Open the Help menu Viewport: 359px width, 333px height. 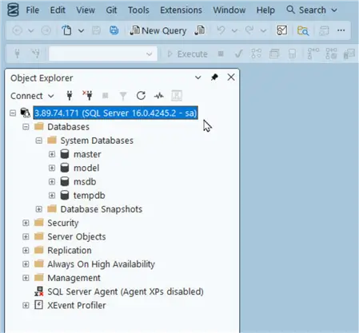point(265,10)
